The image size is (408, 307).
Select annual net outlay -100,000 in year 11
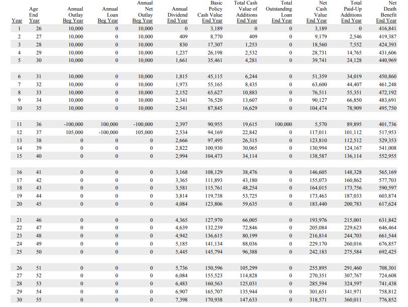pyautogui.click(x=143, y=125)
